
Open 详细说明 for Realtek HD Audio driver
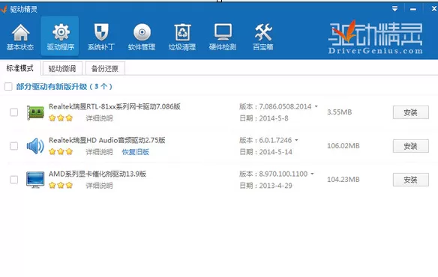pos(99,152)
